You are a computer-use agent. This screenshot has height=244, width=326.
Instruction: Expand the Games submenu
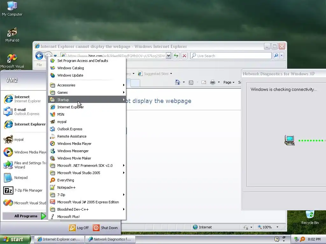click(87, 92)
